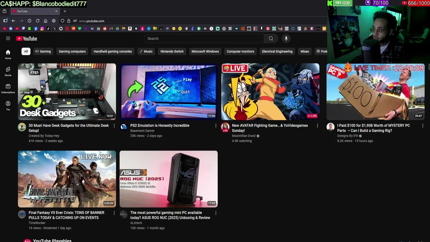Screen dimensions: 430x242
Task: Select the All filter chip
Action: pyautogui.click(x=26, y=51)
